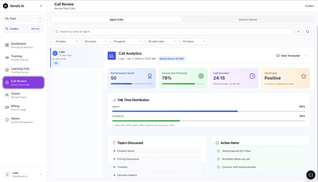Click the Kendo AI logo icon

[x=5, y=6]
